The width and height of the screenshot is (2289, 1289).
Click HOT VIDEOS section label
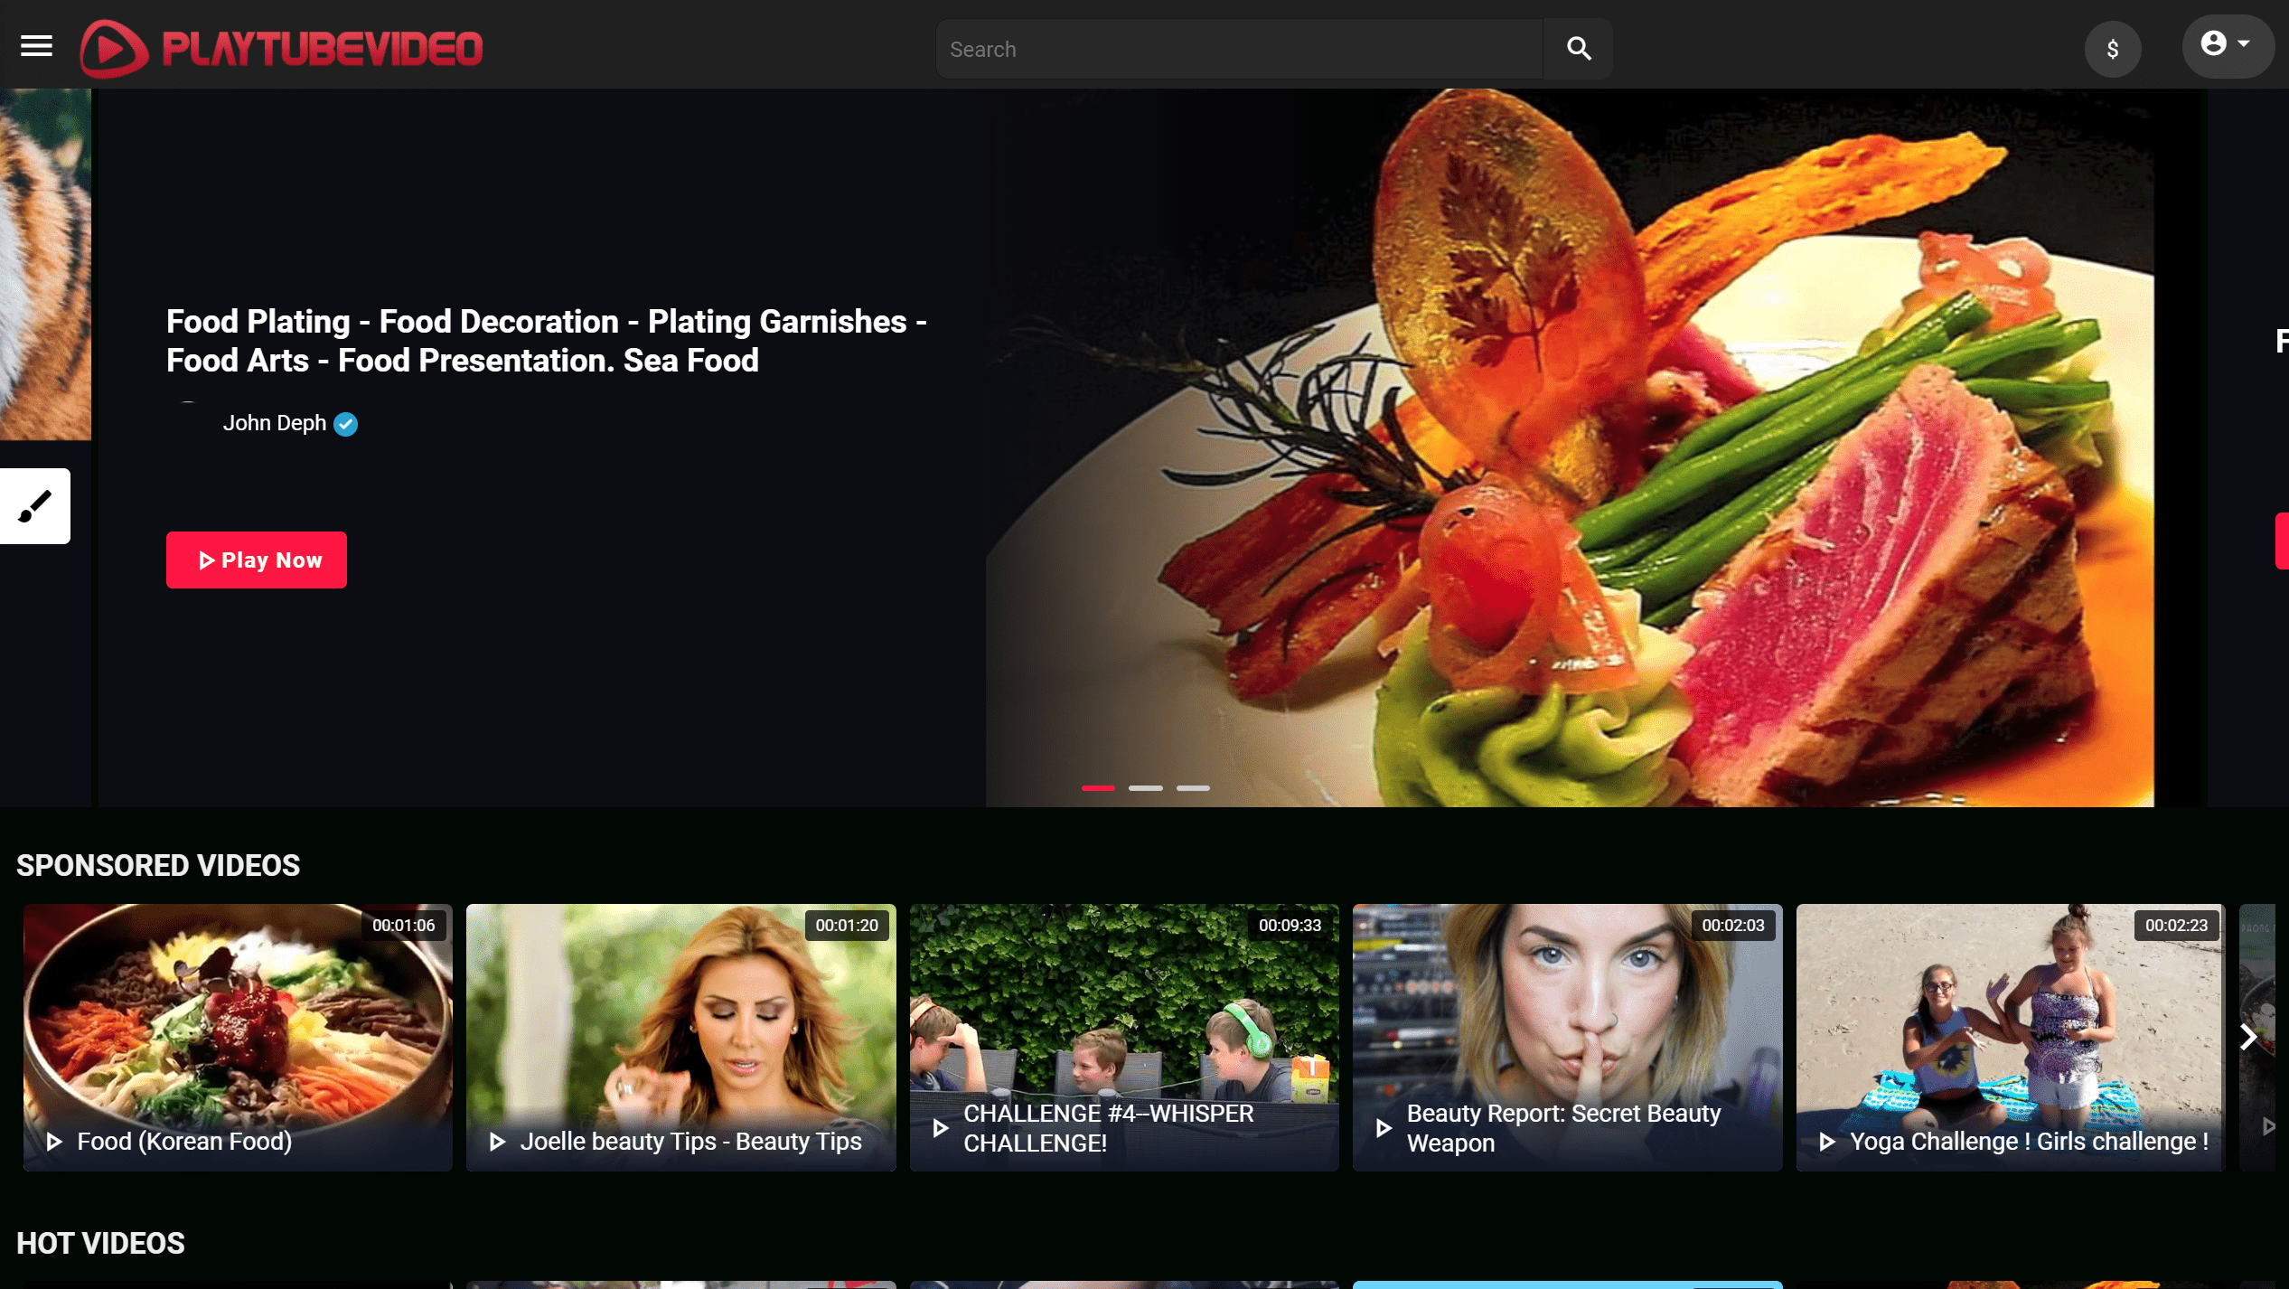pos(99,1244)
